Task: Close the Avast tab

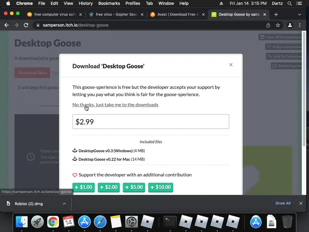Action: point(203,14)
